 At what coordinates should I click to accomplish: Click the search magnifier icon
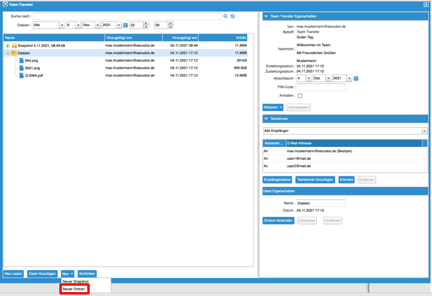pyautogui.click(x=226, y=16)
